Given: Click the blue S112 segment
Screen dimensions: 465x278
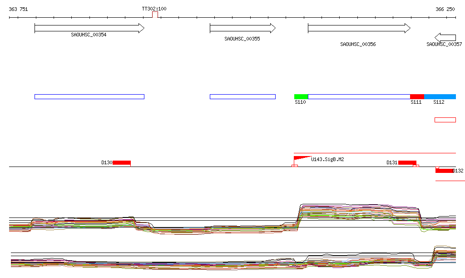Looking at the screenshot, I should (x=440, y=96).
